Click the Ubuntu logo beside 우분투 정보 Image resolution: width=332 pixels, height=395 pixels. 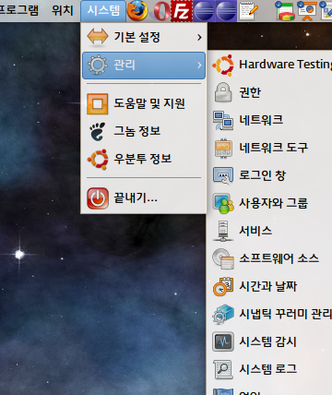pyautogui.click(x=98, y=160)
